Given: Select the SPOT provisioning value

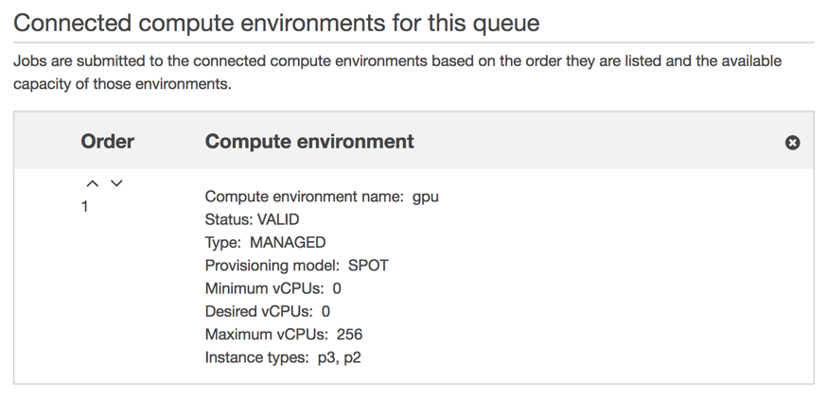Looking at the screenshot, I should tap(368, 266).
